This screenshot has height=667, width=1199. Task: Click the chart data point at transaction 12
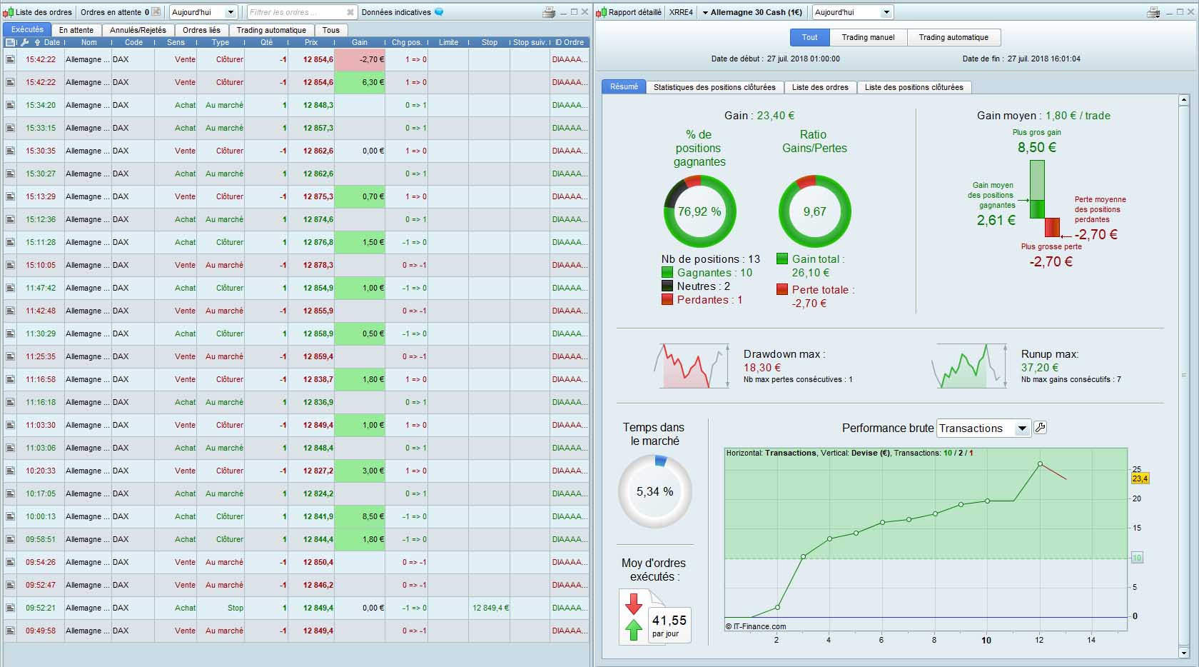[x=1040, y=464]
